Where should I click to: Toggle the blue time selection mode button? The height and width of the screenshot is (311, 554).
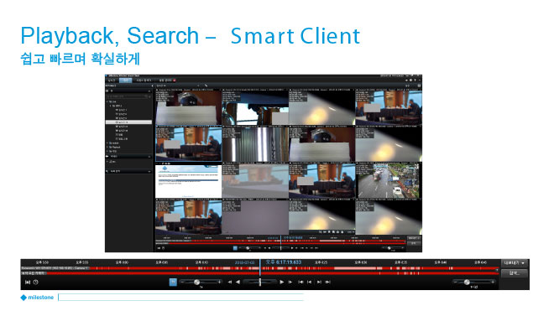tap(173, 282)
